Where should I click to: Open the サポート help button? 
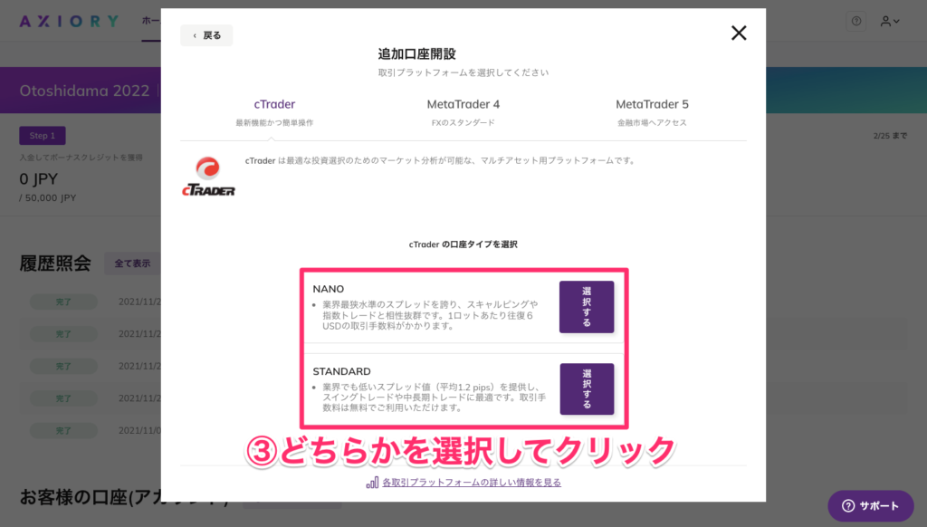[x=870, y=505]
